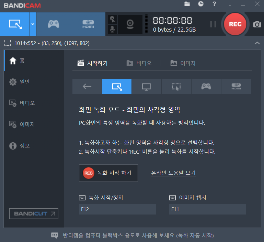The height and width of the screenshot is (242, 264).
Task: Select game recording mode in the mode strip
Action: [x=206, y=87]
